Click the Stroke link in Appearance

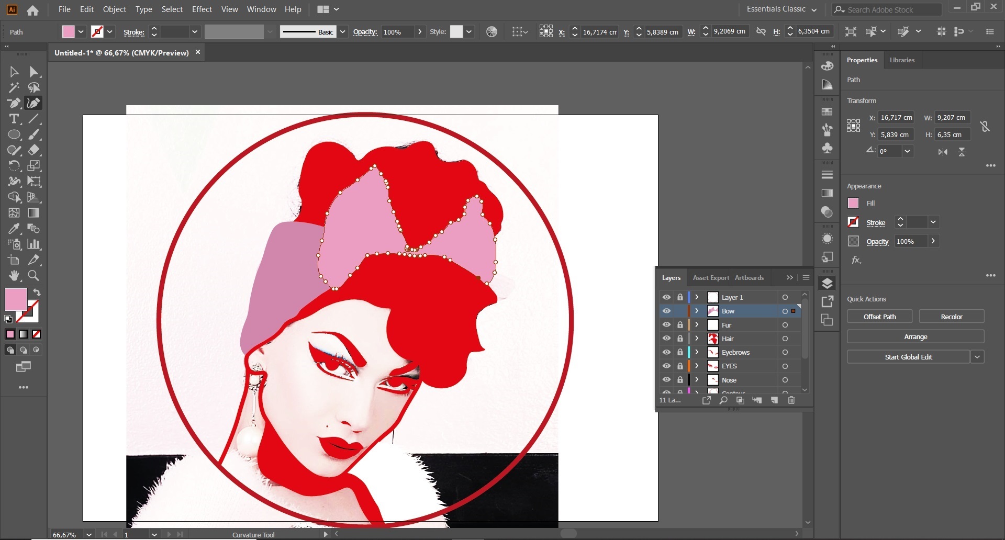(x=875, y=222)
